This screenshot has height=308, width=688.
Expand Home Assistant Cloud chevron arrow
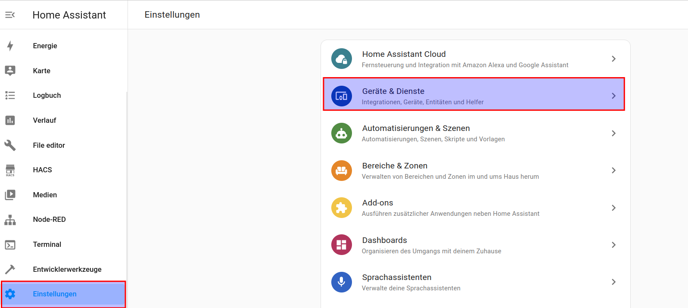(x=613, y=59)
